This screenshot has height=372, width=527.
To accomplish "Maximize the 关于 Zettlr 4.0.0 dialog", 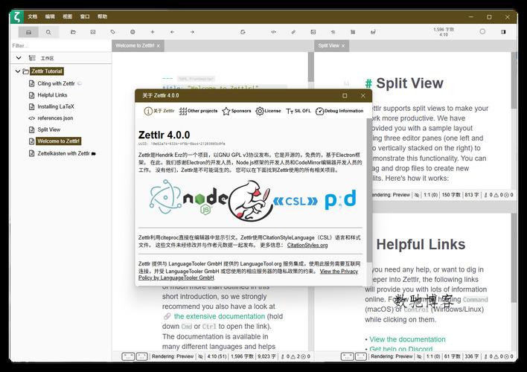I will (345, 96).
